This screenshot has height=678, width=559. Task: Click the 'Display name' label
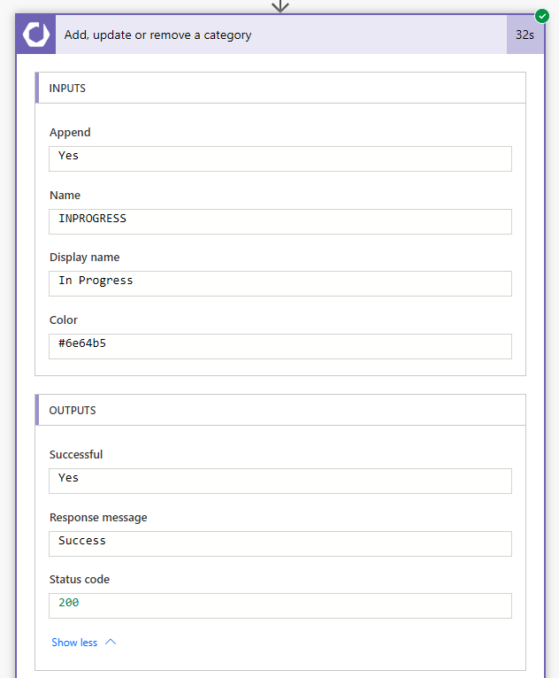pyautogui.click(x=85, y=258)
